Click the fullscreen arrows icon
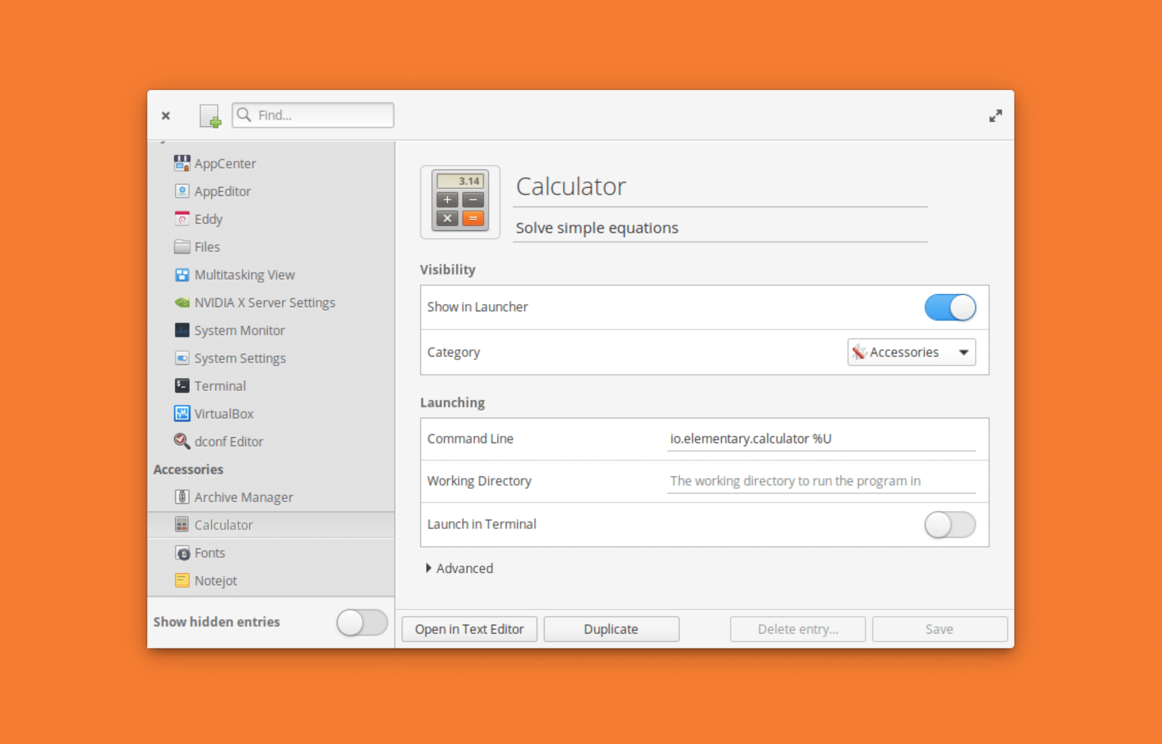This screenshot has height=744, width=1162. pyautogui.click(x=995, y=116)
